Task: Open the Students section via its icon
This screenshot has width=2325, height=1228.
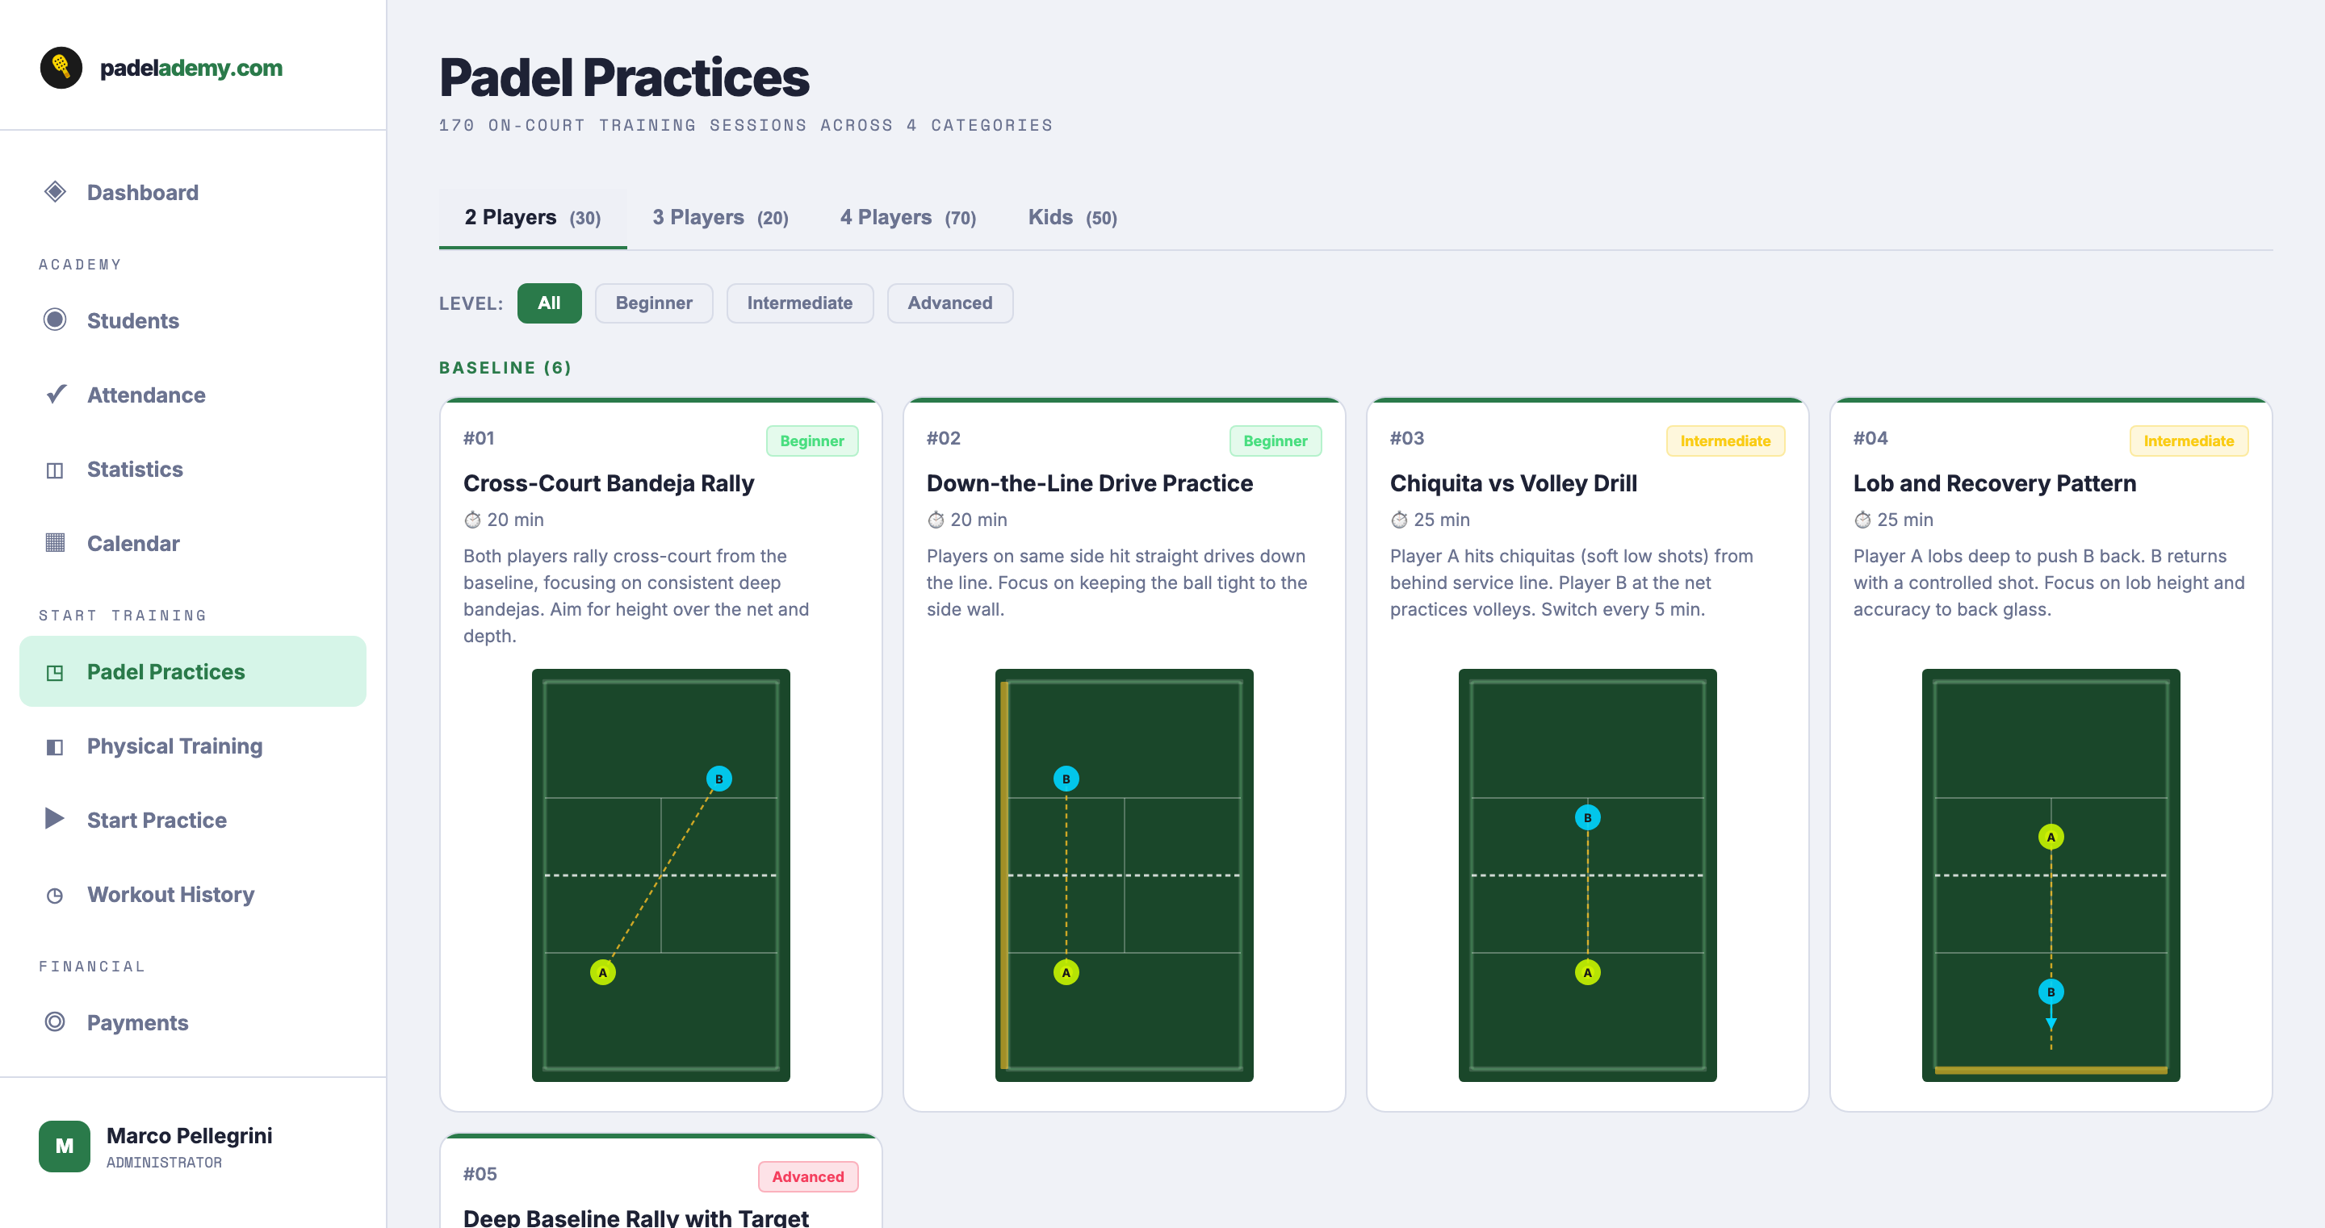Action: [56, 320]
